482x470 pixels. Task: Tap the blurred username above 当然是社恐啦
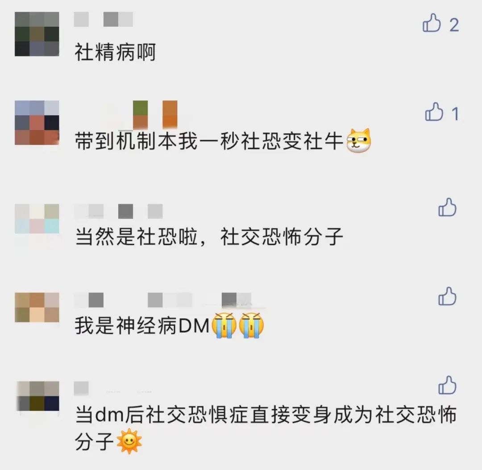118,211
